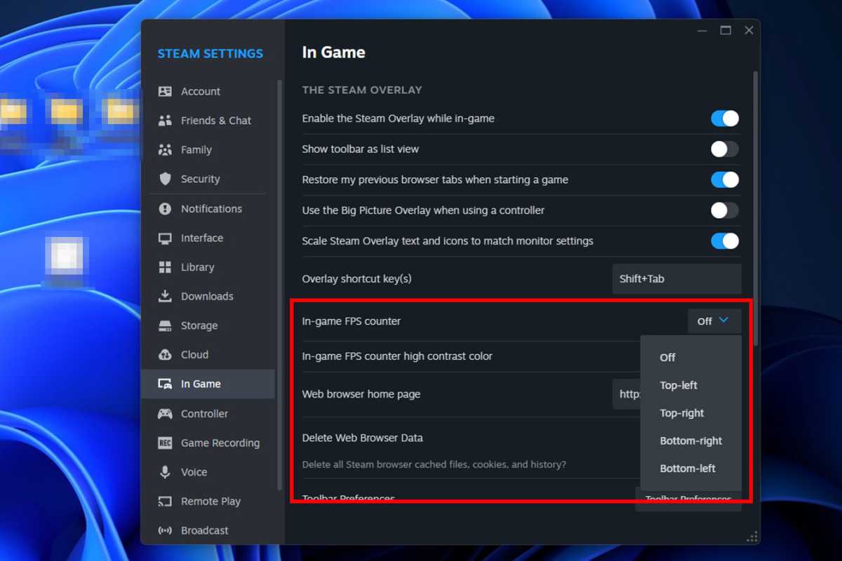Click the Voice microphone icon
Viewport: 842px width, 561px height.
[165, 472]
